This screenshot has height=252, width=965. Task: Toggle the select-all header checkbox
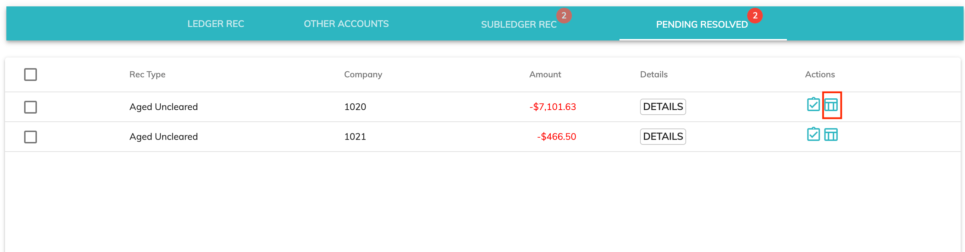(31, 74)
